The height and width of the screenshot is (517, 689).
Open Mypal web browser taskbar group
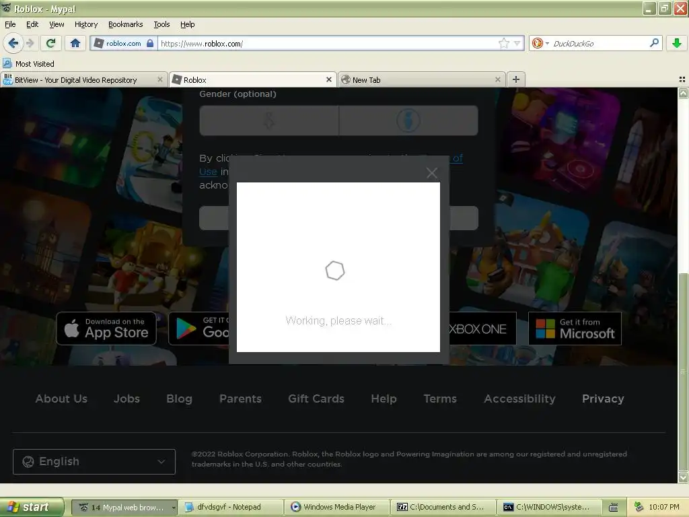pos(124,508)
